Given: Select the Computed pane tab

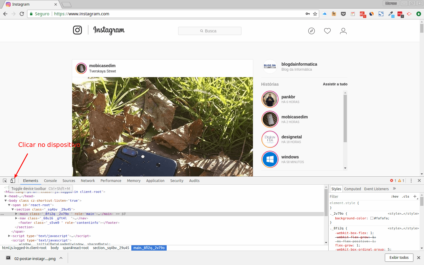Looking at the screenshot, I should (x=352, y=189).
